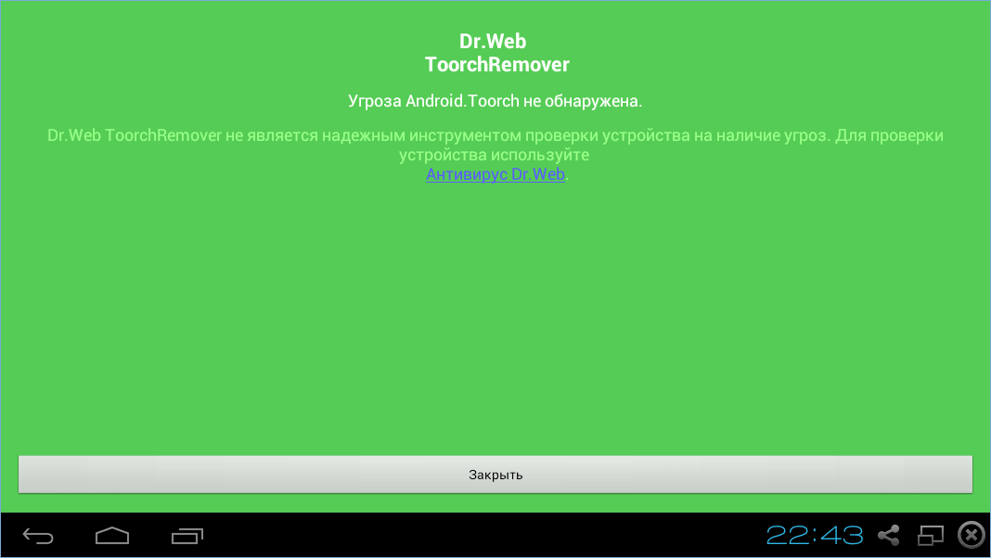This screenshot has width=991, height=558.
Task: Tap the share icon in navigation bar
Action: click(889, 535)
